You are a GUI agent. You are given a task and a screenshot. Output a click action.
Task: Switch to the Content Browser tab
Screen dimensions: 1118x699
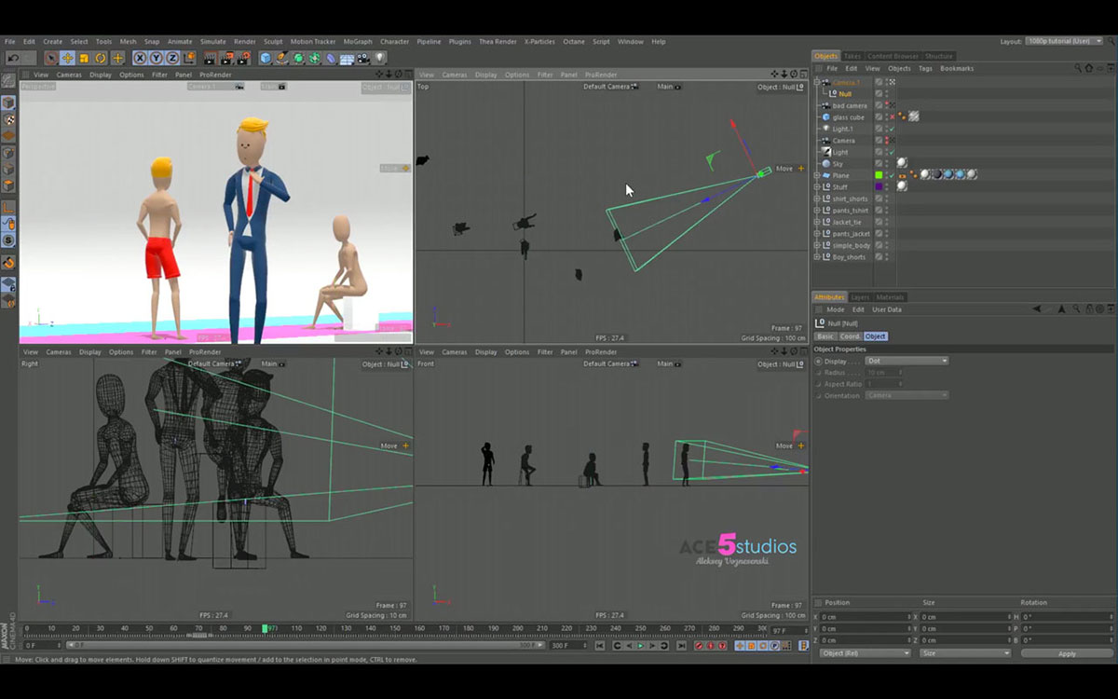(x=893, y=56)
